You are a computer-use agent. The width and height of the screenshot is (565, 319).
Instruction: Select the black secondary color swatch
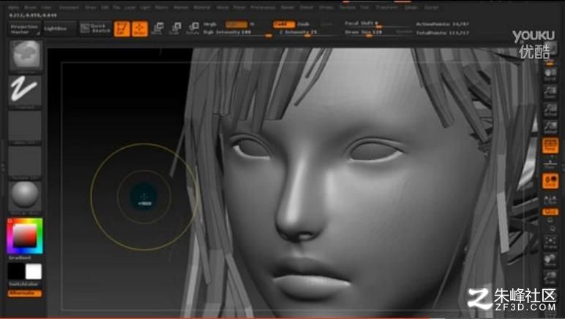tap(16, 272)
